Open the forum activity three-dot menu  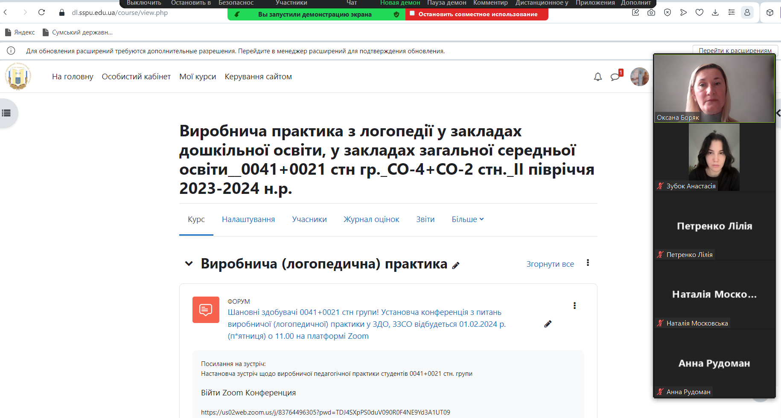(574, 306)
